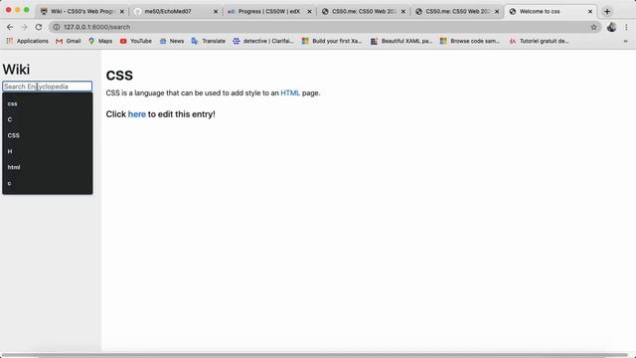Open the Chrome profile avatar
This screenshot has height=358, width=636.
[612, 27]
